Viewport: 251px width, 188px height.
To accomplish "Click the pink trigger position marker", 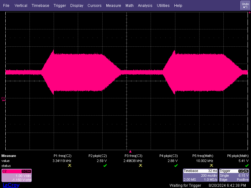I will click(x=130, y=152).
